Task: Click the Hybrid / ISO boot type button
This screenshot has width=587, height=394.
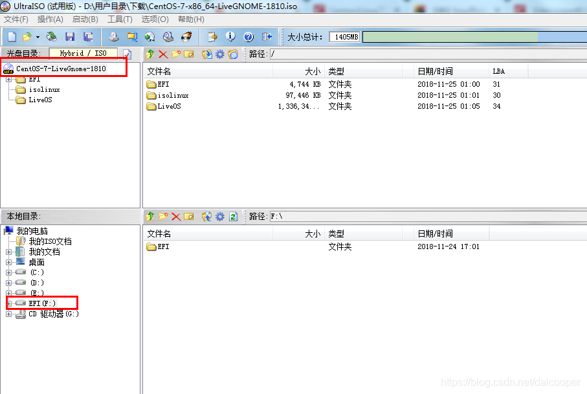Action: pyautogui.click(x=83, y=54)
